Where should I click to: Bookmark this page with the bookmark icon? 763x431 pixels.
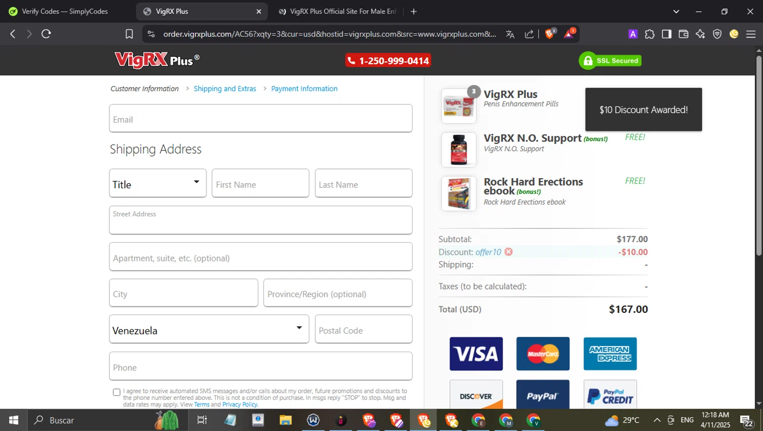pos(129,34)
